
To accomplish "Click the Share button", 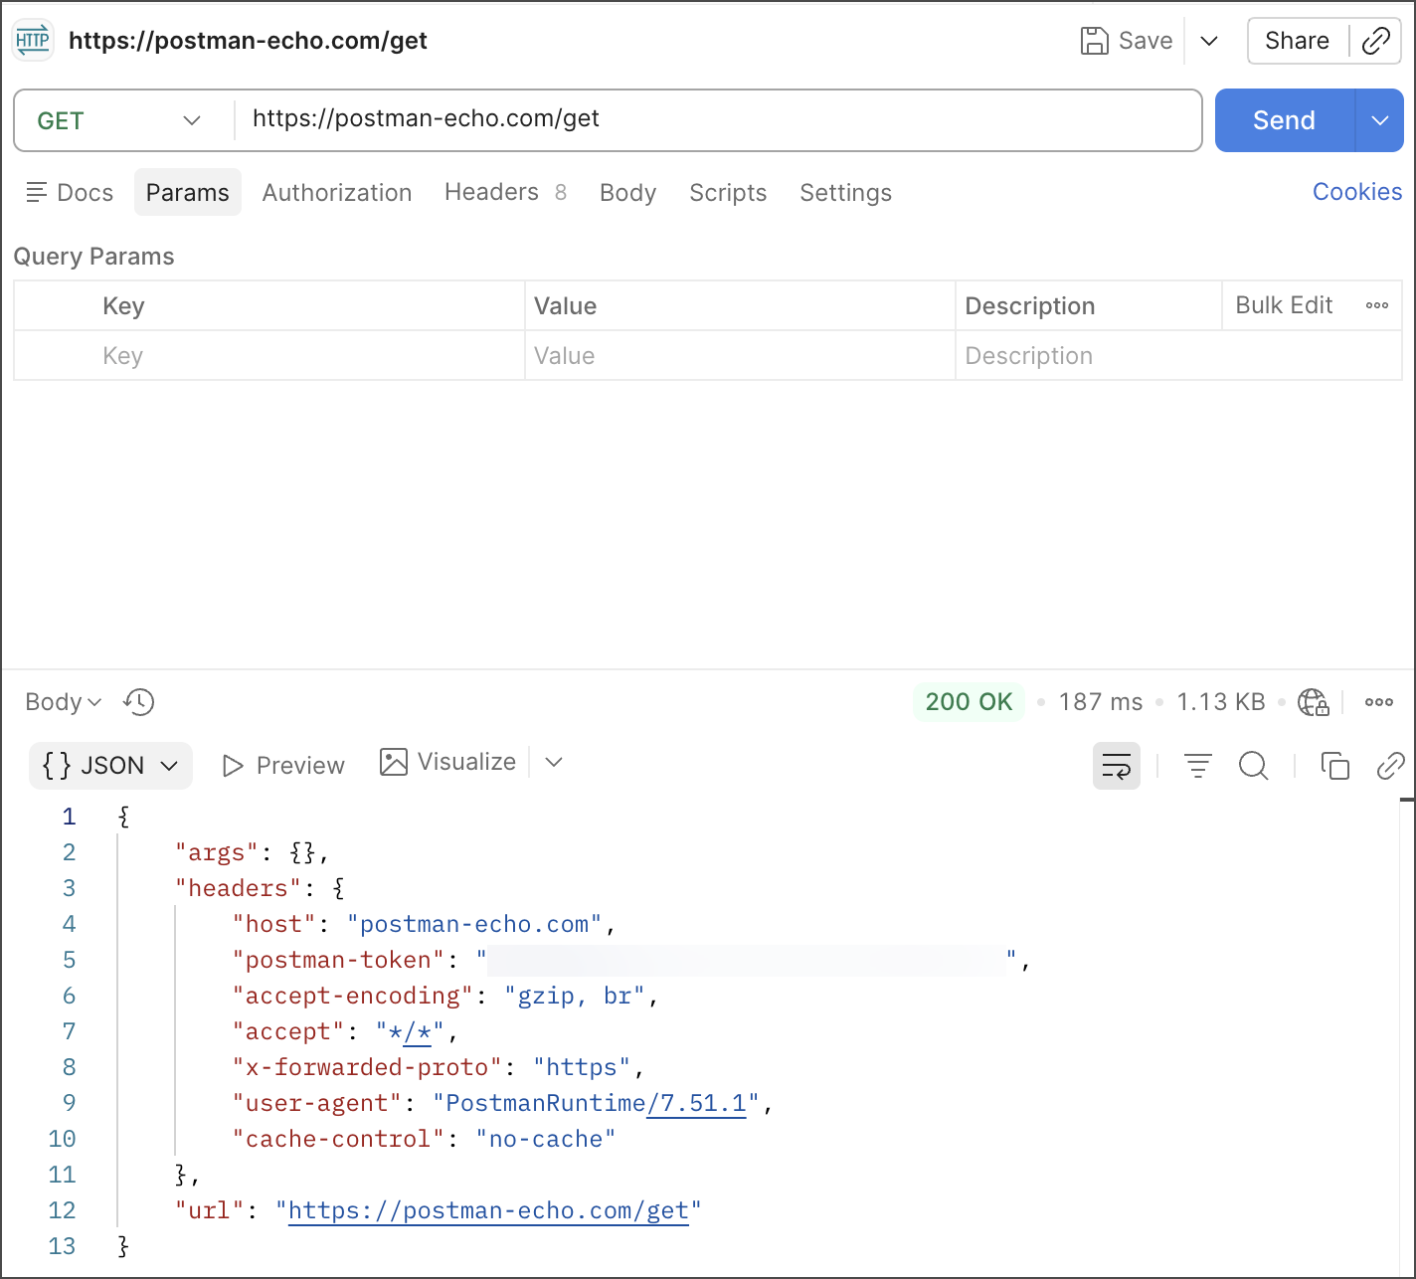I will [1297, 41].
